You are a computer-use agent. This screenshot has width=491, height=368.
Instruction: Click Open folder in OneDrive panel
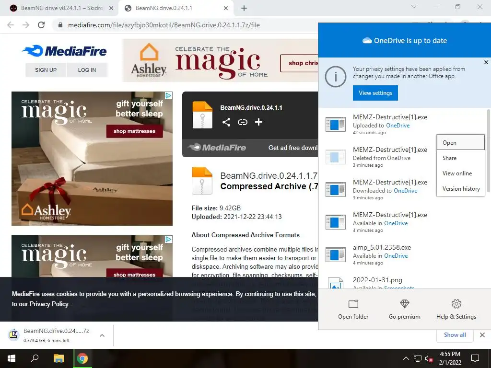click(x=353, y=309)
